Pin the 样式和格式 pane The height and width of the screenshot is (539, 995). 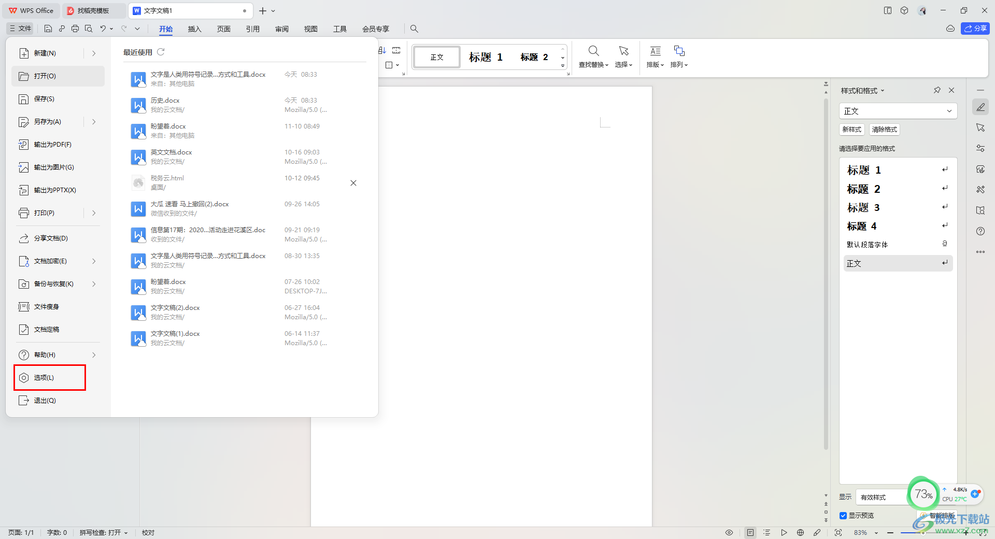937,90
